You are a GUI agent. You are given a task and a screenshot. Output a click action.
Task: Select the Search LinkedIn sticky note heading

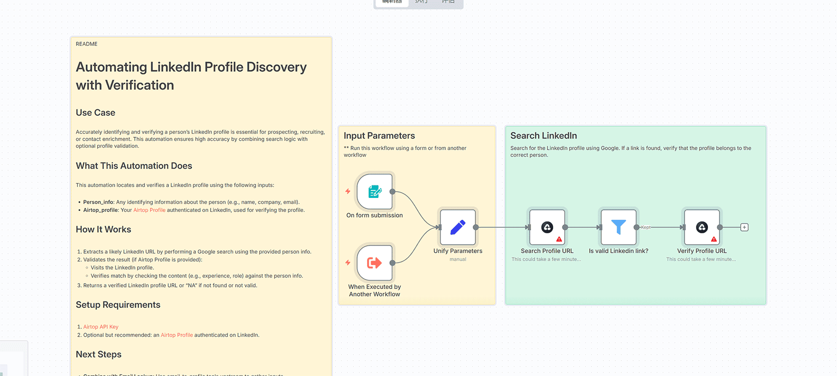point(543,136)
